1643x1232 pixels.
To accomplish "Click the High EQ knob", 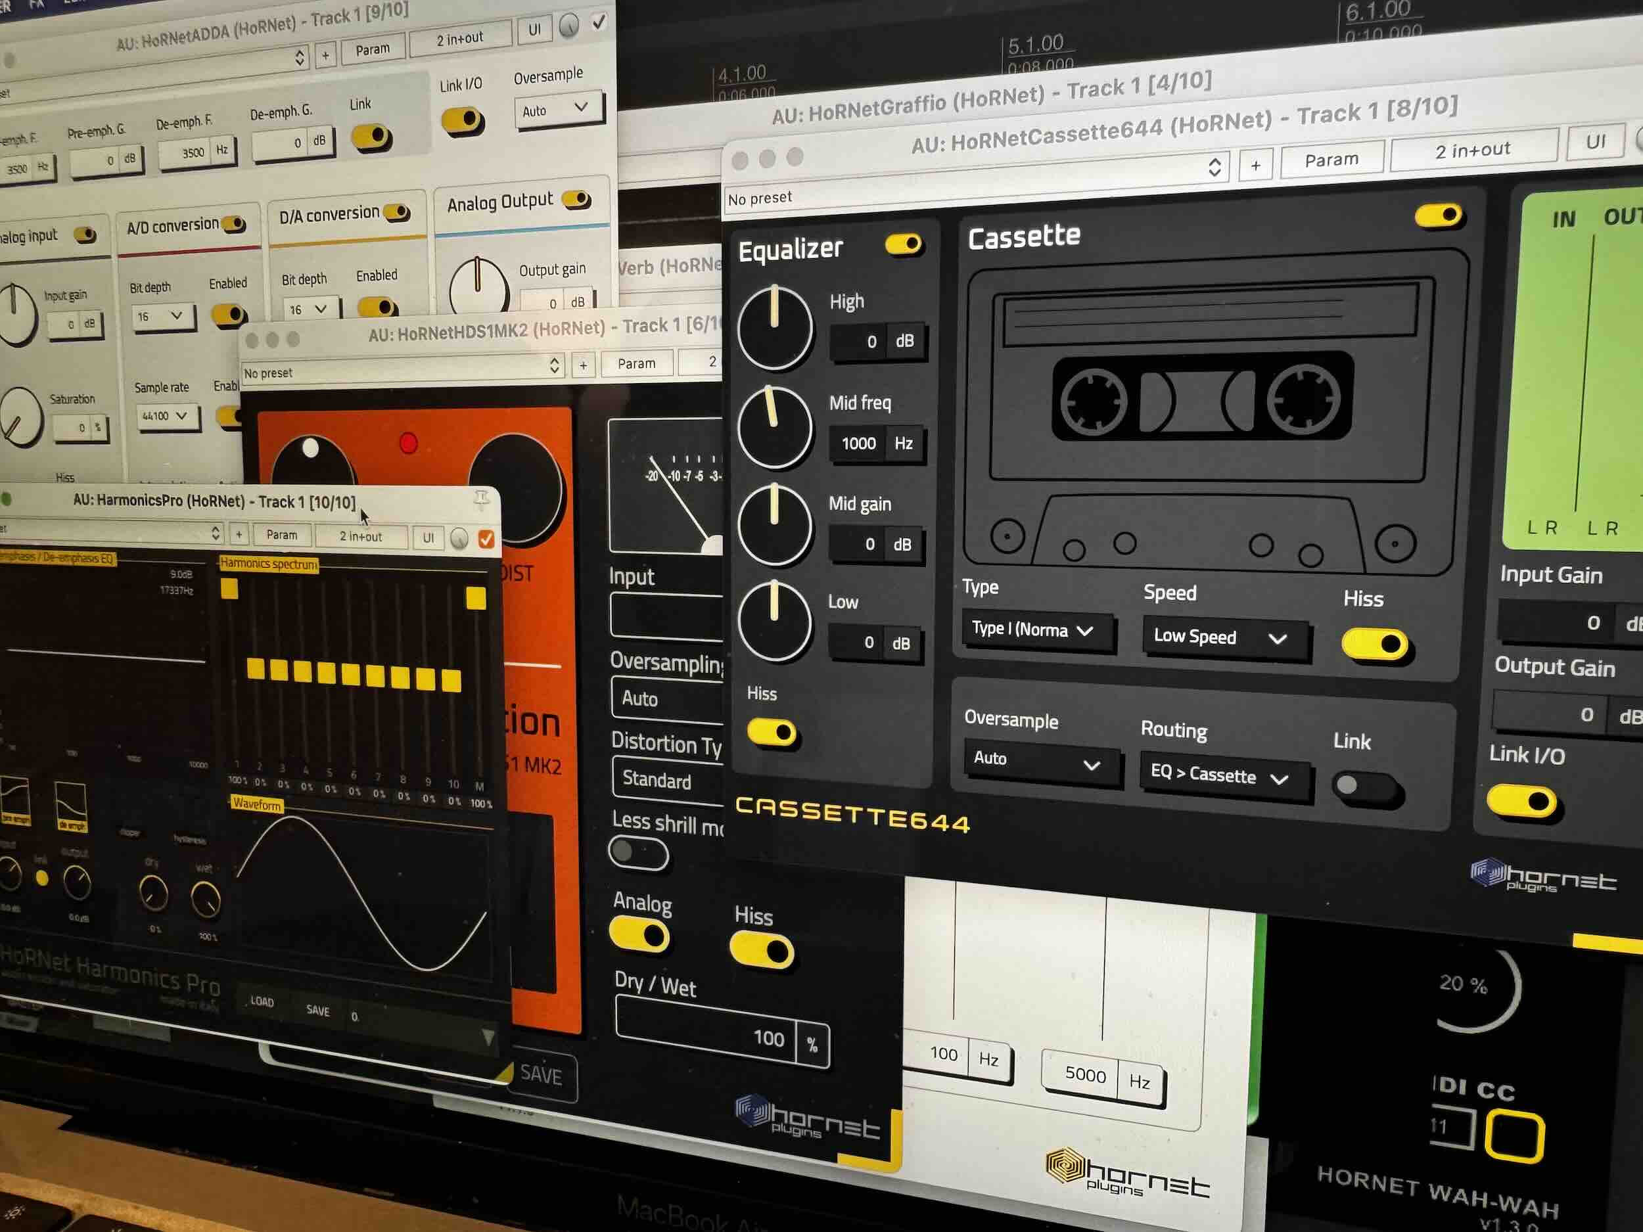I will tap(775, 327).
